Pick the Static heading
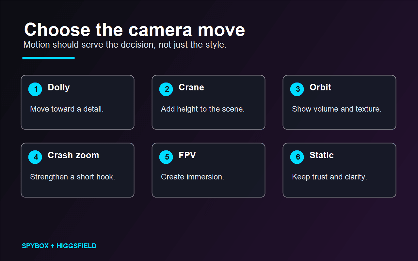Image resolution: width=418 pixels, height=261 pixels. pos(322,155)
